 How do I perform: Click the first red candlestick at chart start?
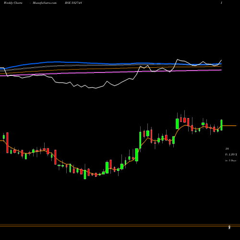7,143
